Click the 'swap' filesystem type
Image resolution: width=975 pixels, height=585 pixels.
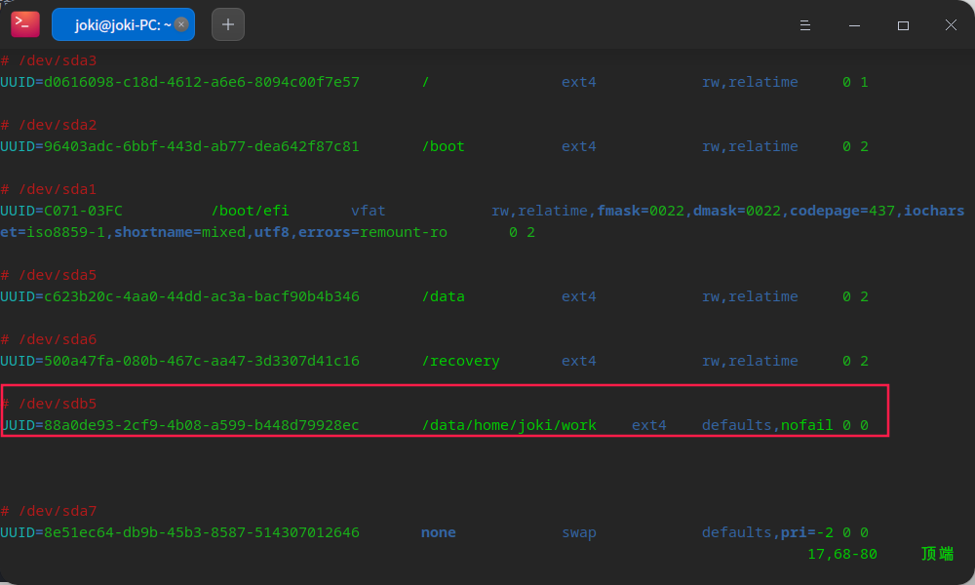[579, 532]
